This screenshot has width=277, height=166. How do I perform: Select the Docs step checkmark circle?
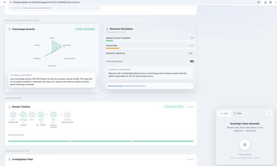coord(13,114)
